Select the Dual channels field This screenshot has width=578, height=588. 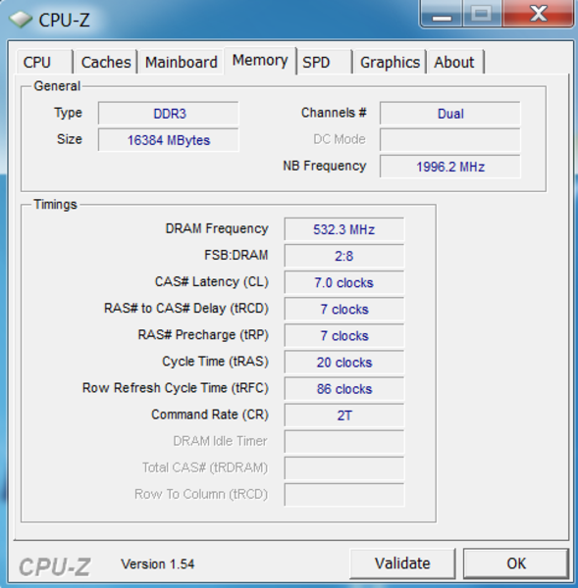point(449,114)
